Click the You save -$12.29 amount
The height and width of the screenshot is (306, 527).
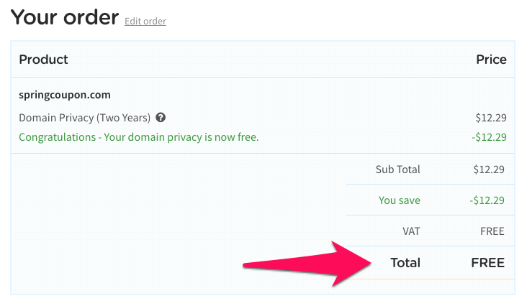[487, 200]
